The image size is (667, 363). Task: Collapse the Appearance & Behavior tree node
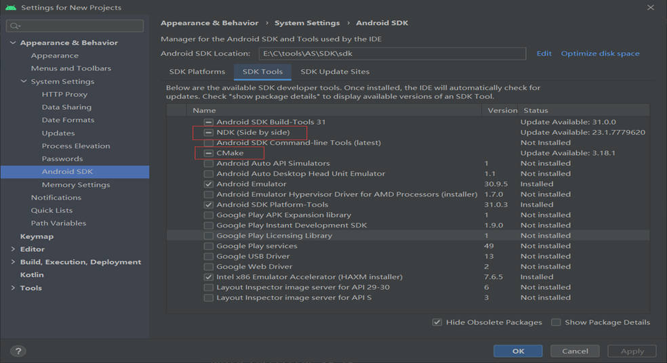tap(13, 43)
